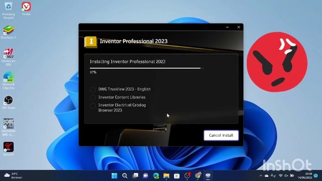
Task: Open the clock and date in taskbar
Action: point(304,176)
